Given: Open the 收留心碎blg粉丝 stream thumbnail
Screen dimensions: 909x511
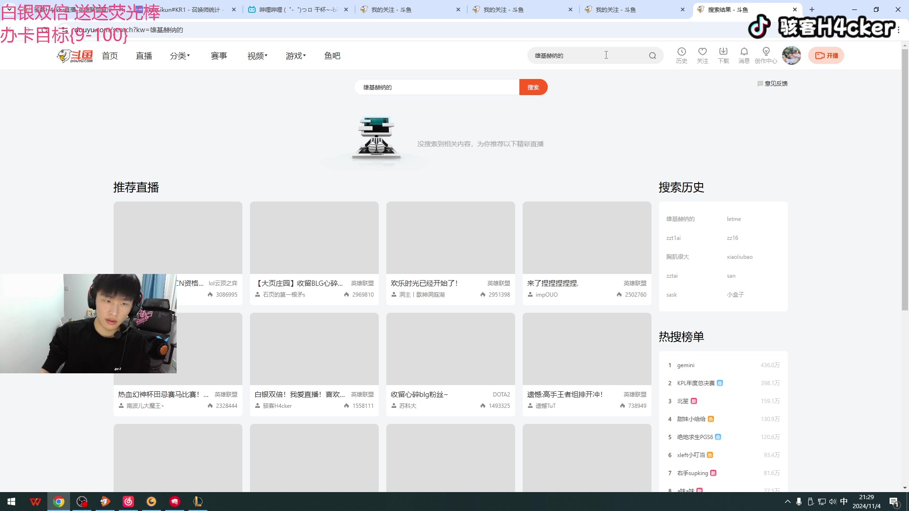Looking at the screenshot, I should pos(451,349).
